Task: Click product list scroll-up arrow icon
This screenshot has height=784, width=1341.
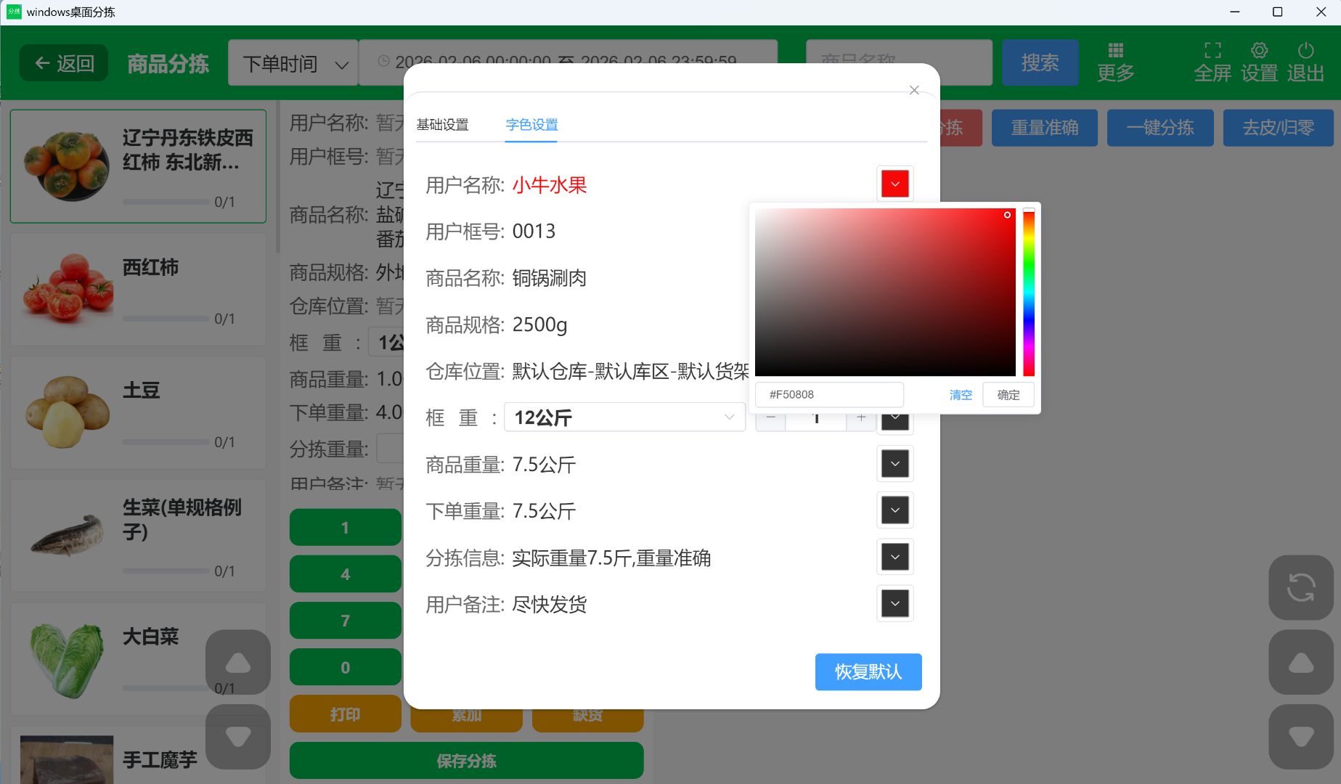Action: pos(238,662)
